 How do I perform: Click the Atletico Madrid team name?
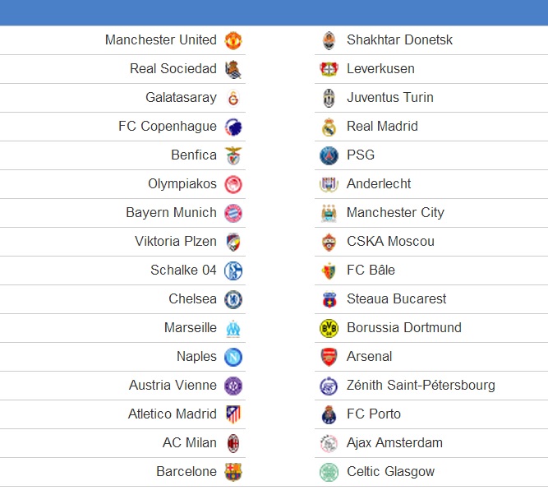pos(173,414)
